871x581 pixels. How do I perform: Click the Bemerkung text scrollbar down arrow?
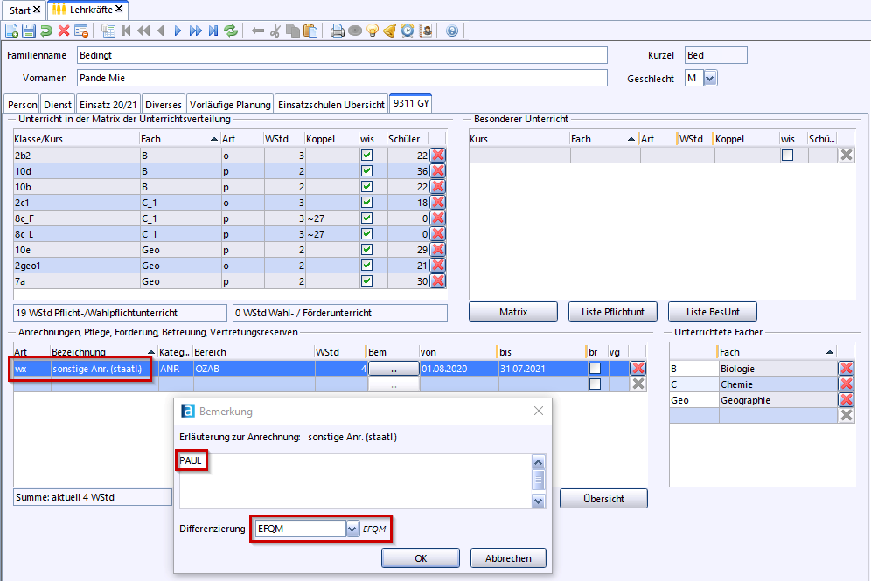pos(539,501)
